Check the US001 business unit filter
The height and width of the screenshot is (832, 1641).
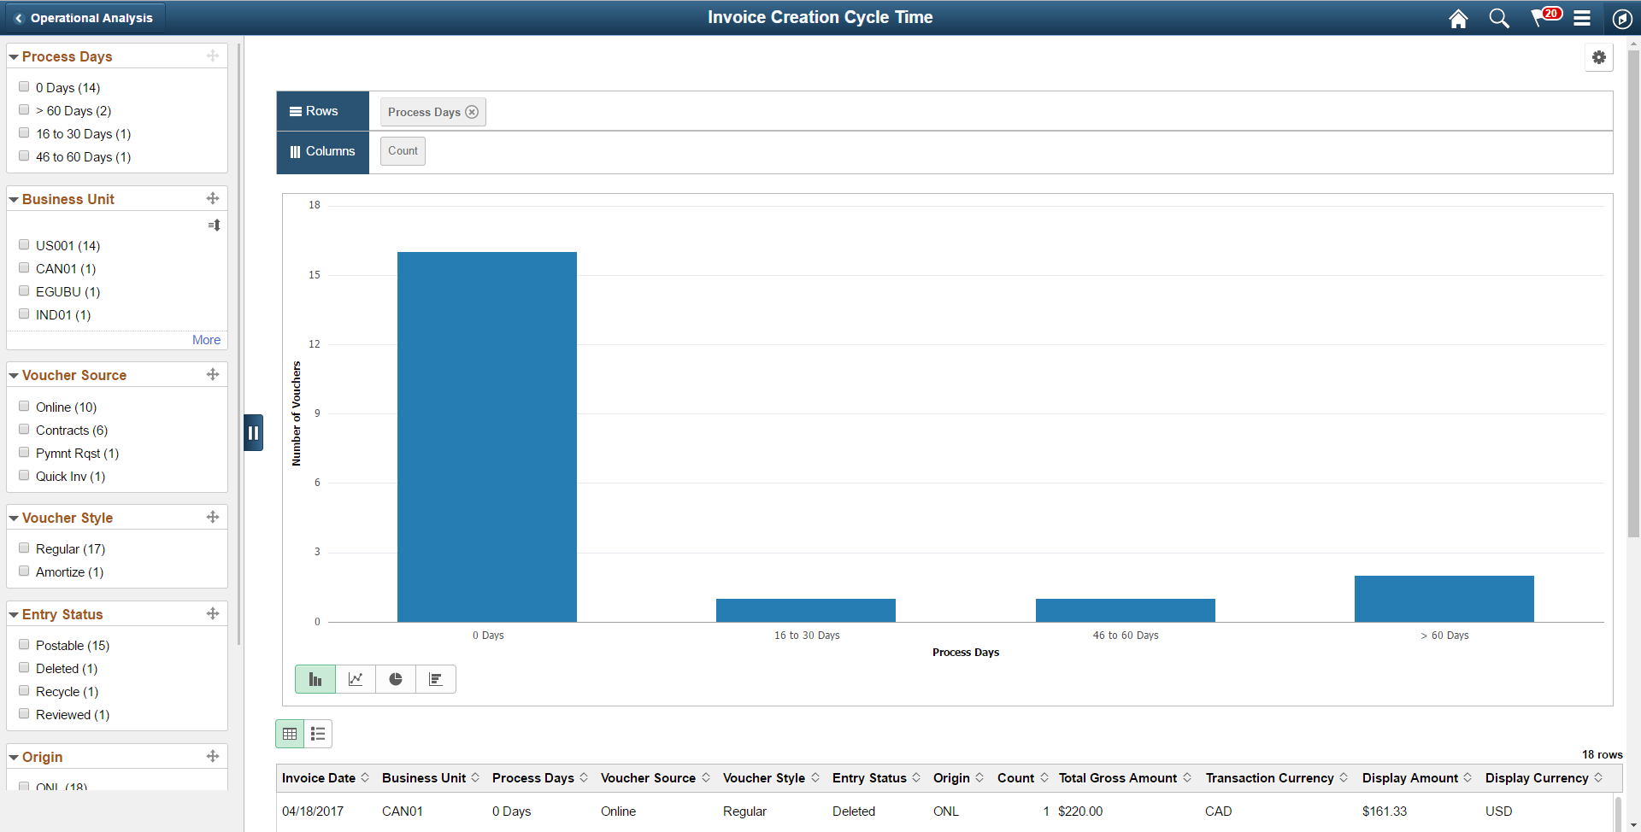tap(24, 244)
